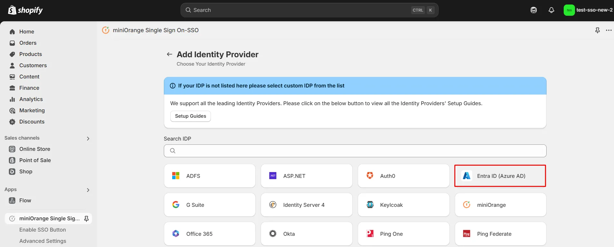614x247 pixels.
Task: Click the Setup Guides button
Action: point(191,116)
